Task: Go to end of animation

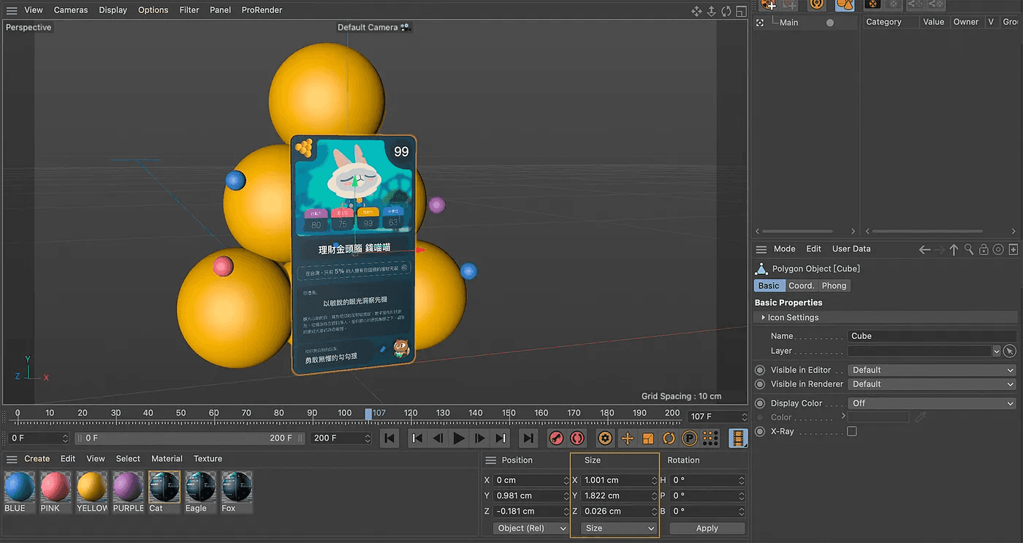Action: point(528,438)
